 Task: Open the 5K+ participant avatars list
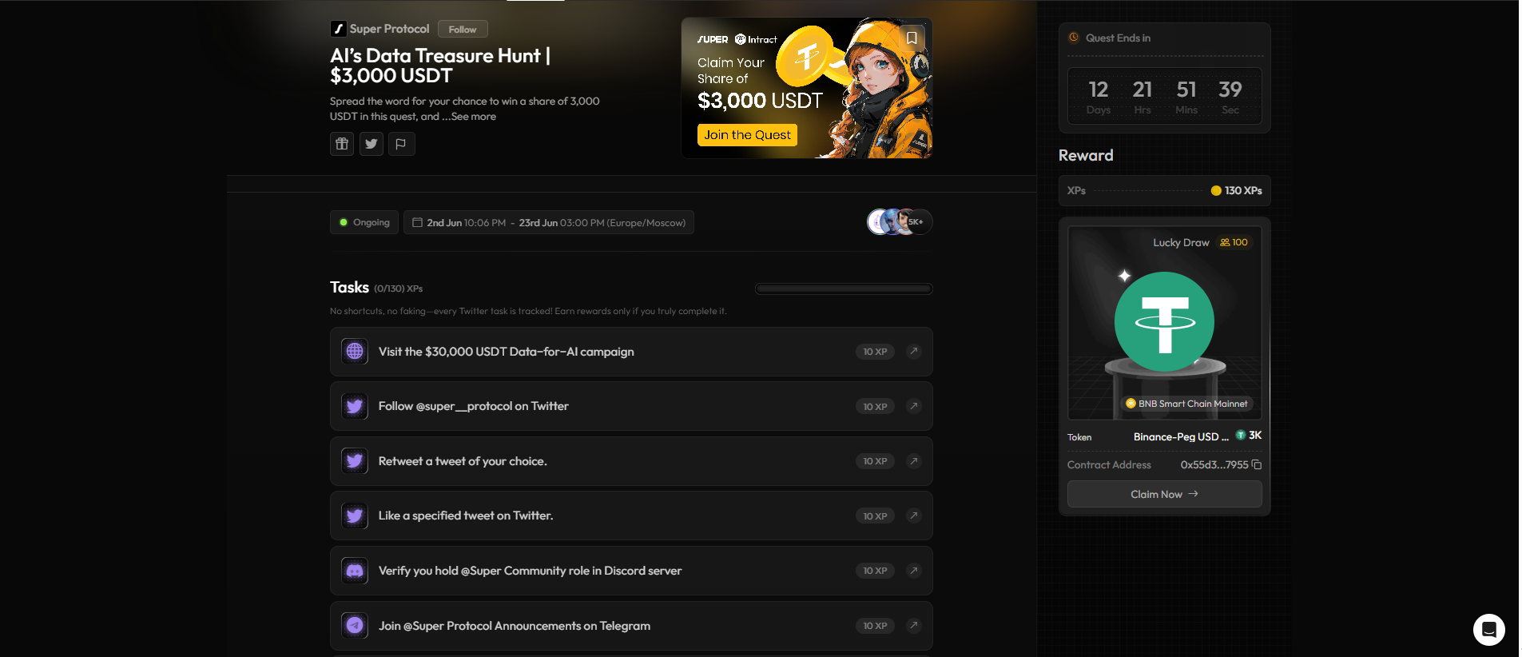900,221
